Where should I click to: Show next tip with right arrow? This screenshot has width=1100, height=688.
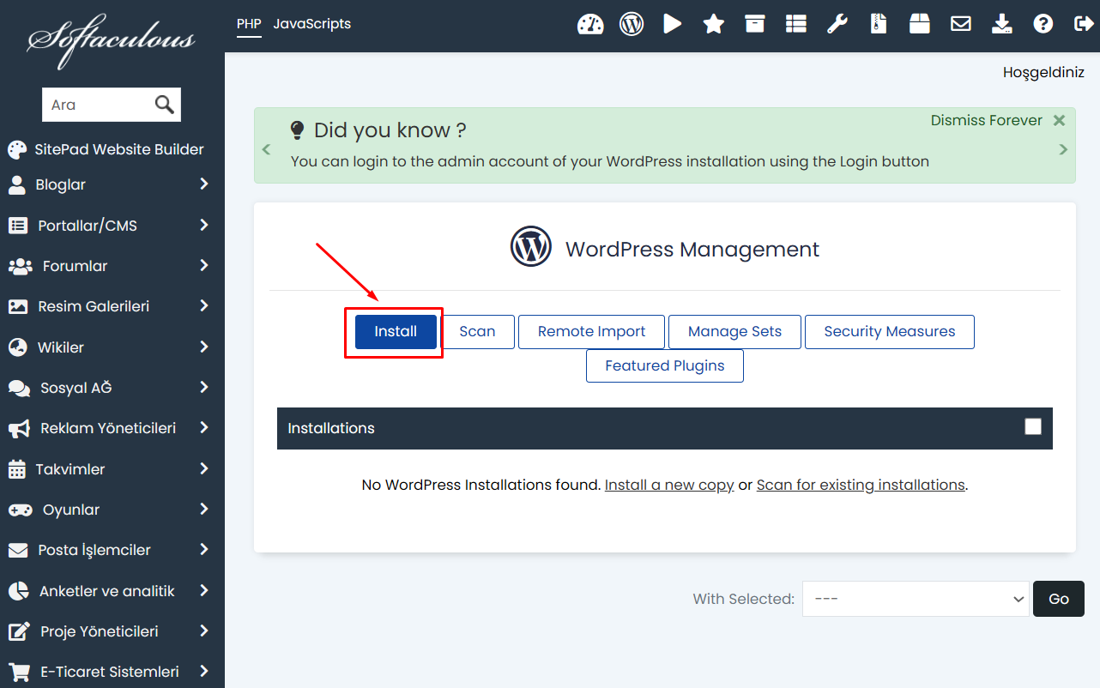[1064, 149]
